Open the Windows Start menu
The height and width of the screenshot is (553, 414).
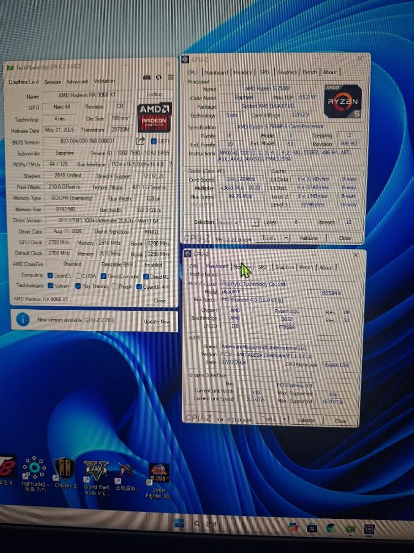point(179,523)
